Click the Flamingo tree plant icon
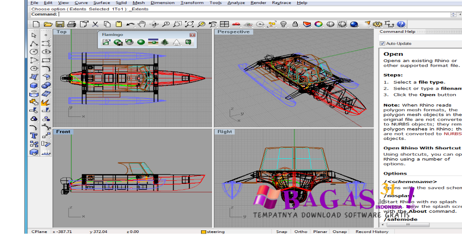Screen dimensions: 462x242 coord(165,42)
